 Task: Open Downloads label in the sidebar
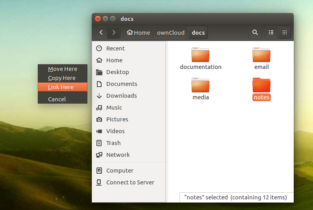click(x=122, y=96)
